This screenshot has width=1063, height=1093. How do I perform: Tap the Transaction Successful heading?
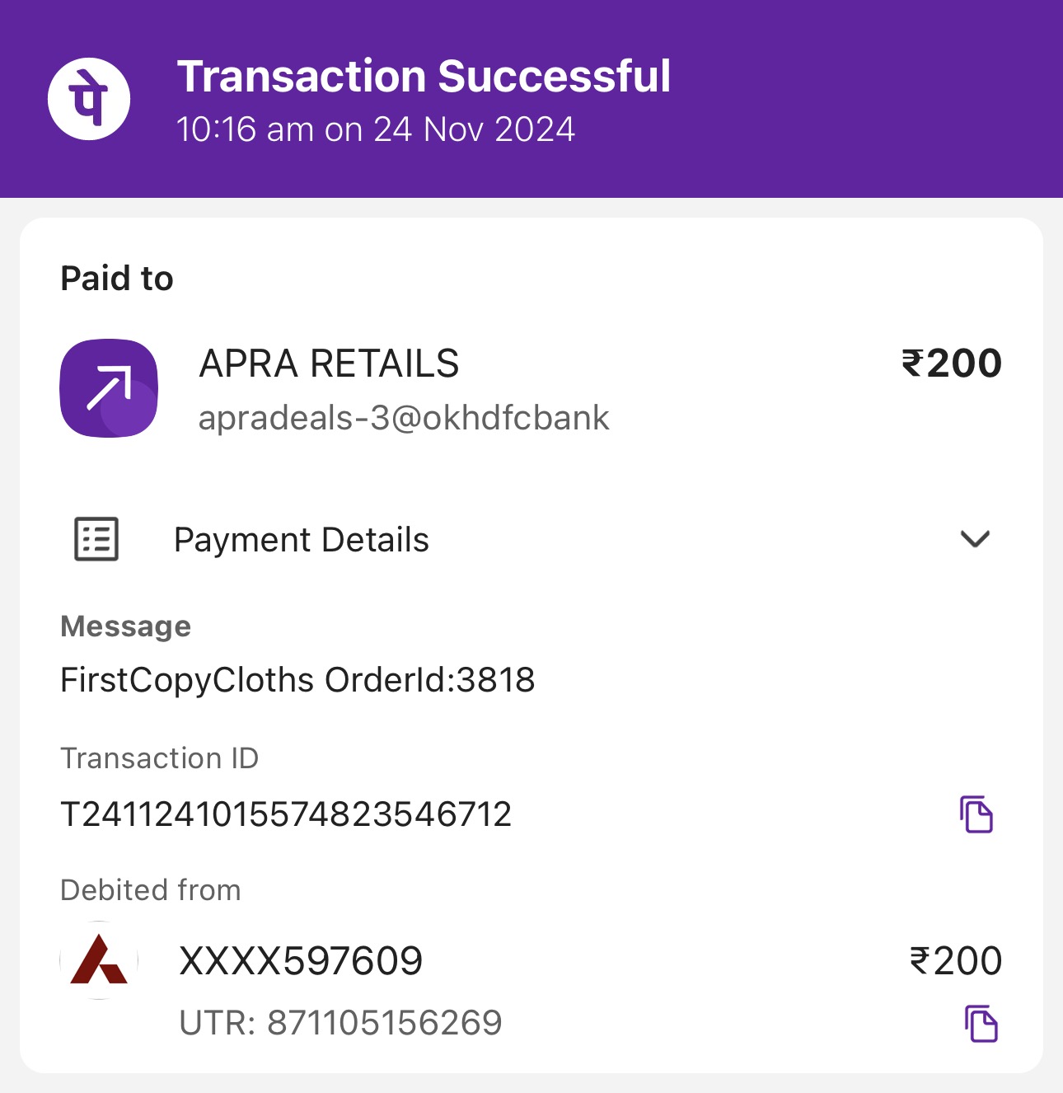tap(424, 77)
